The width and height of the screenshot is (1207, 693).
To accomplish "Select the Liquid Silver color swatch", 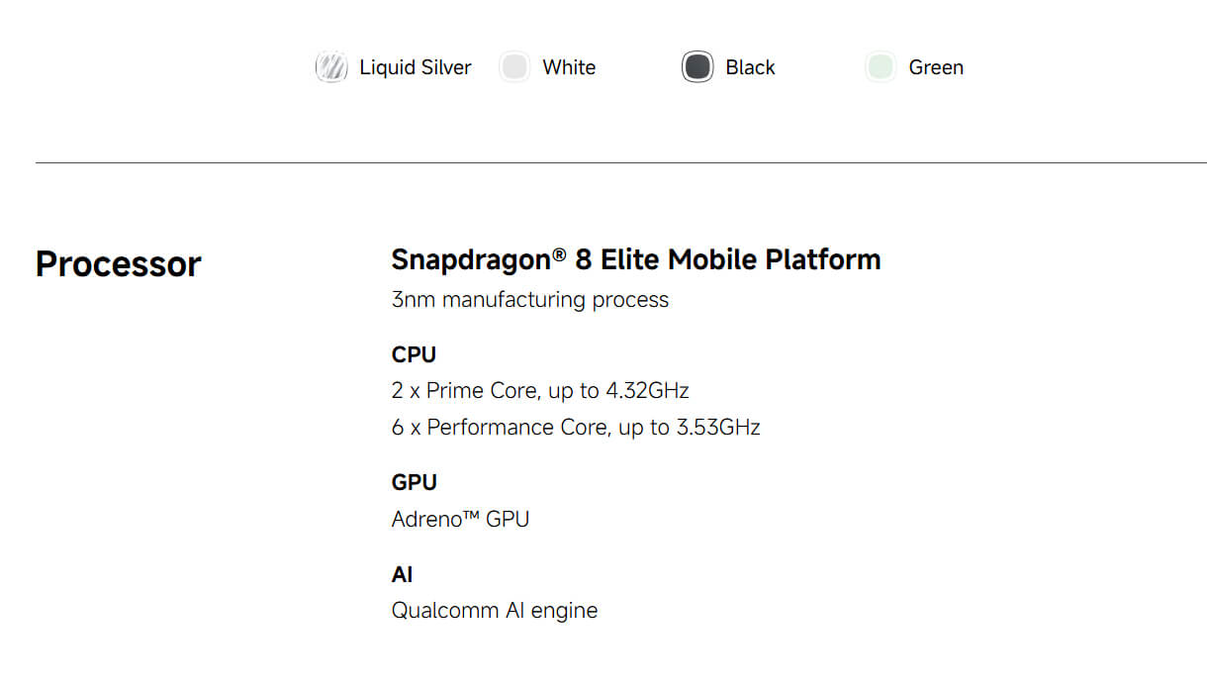I will (331, 67).
